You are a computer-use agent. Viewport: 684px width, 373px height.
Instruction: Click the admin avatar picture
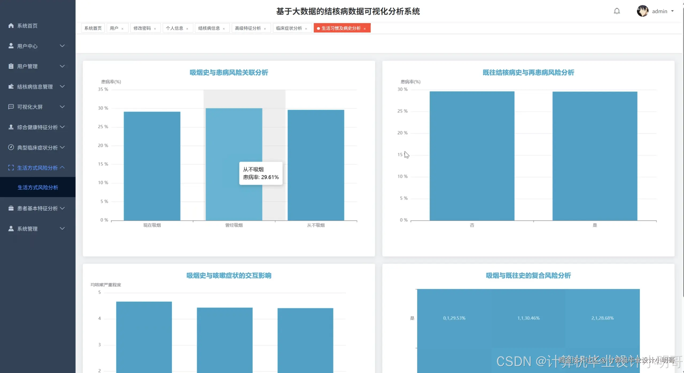(642, 11)
